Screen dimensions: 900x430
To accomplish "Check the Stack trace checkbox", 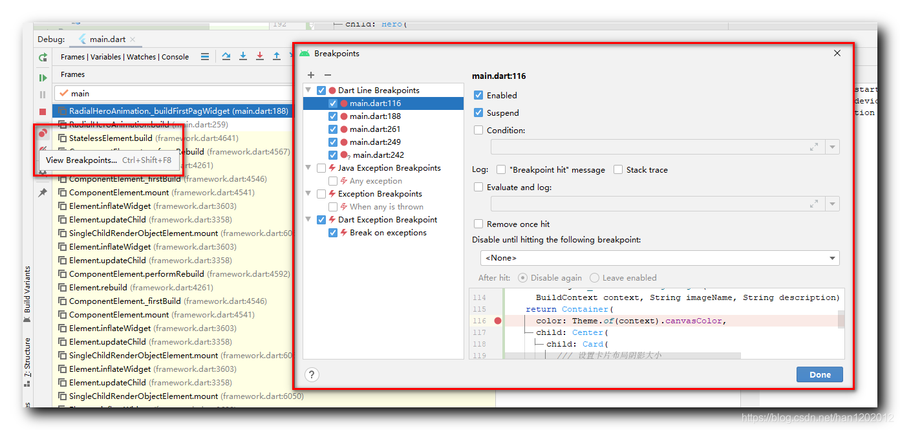I will 618,169.
